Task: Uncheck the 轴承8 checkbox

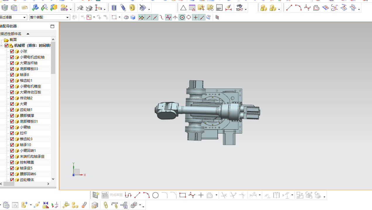Action: [12, 75]
